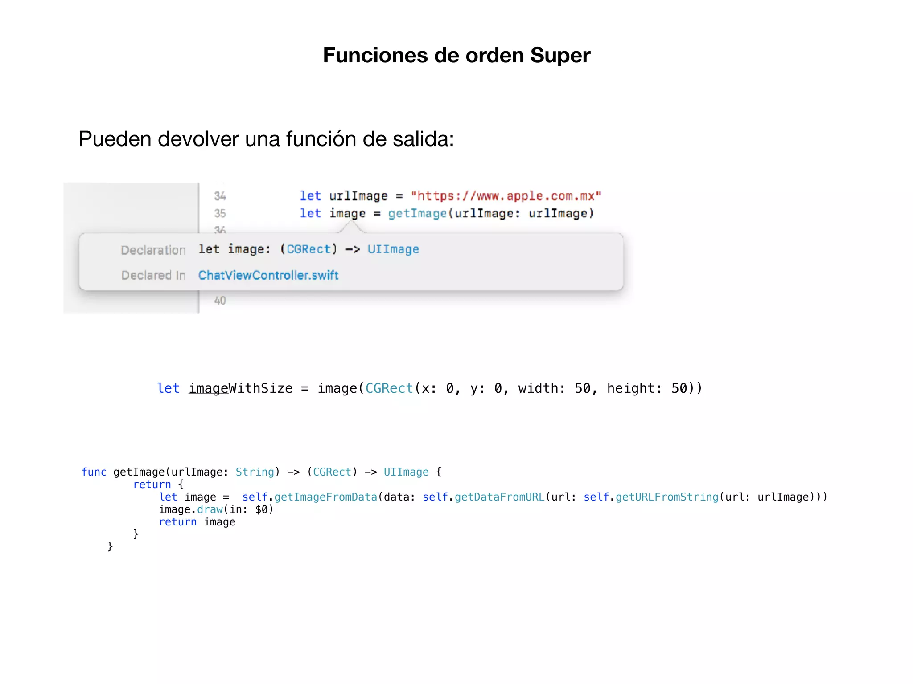Click CGRect in the imageWithSize line
Screen dimensions: 913x684
pyautogui.click(x=389, y=388)
